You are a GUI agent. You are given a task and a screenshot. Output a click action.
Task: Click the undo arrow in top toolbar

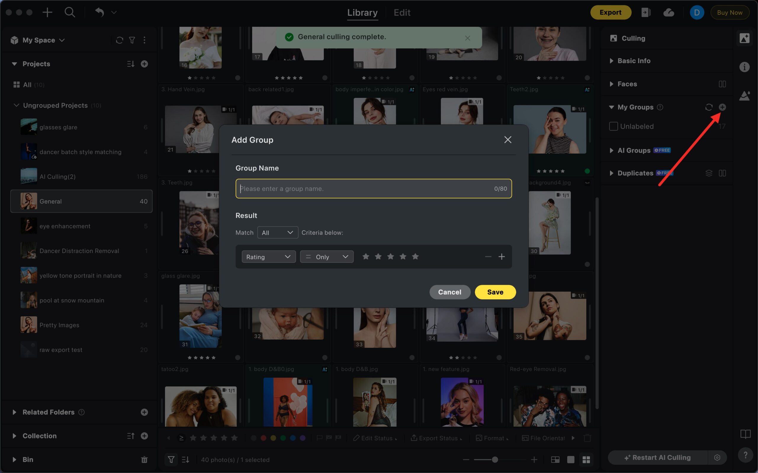click(99, 12)
